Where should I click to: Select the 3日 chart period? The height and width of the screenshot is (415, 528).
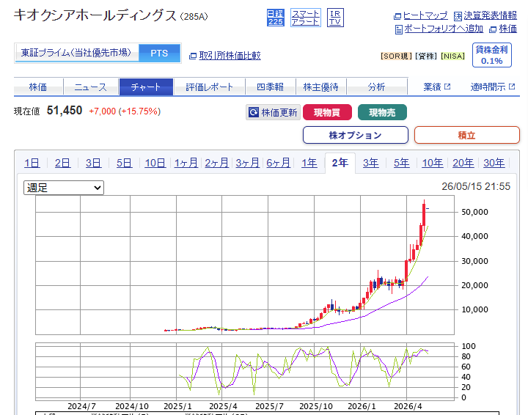(x=93, y=163)
